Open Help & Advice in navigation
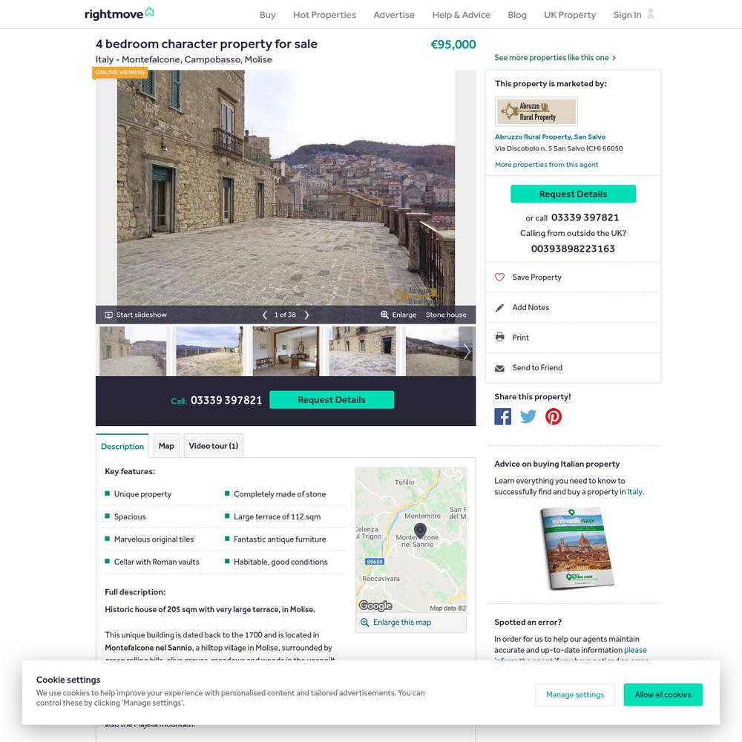Viewport: 742px width, 742px height. (461, 15)
